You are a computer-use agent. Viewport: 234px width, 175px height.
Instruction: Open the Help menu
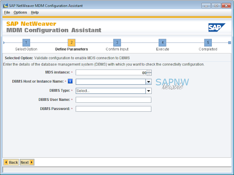[x=35, y=12]
